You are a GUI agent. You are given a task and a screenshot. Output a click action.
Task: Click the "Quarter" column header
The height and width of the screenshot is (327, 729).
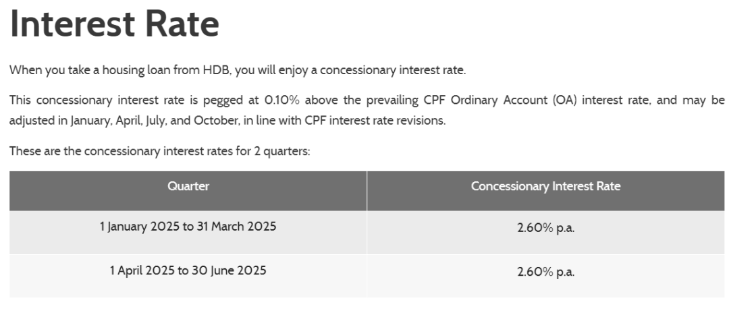[x=188, y=187]
